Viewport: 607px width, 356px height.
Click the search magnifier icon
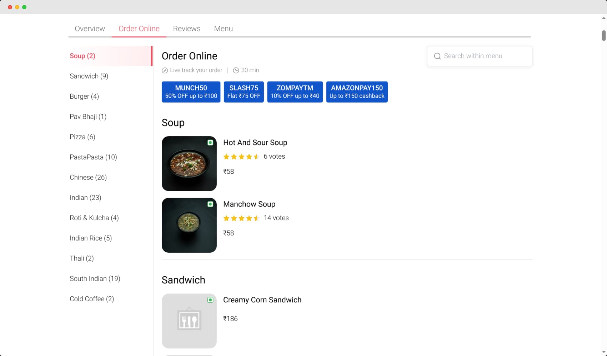437,56
